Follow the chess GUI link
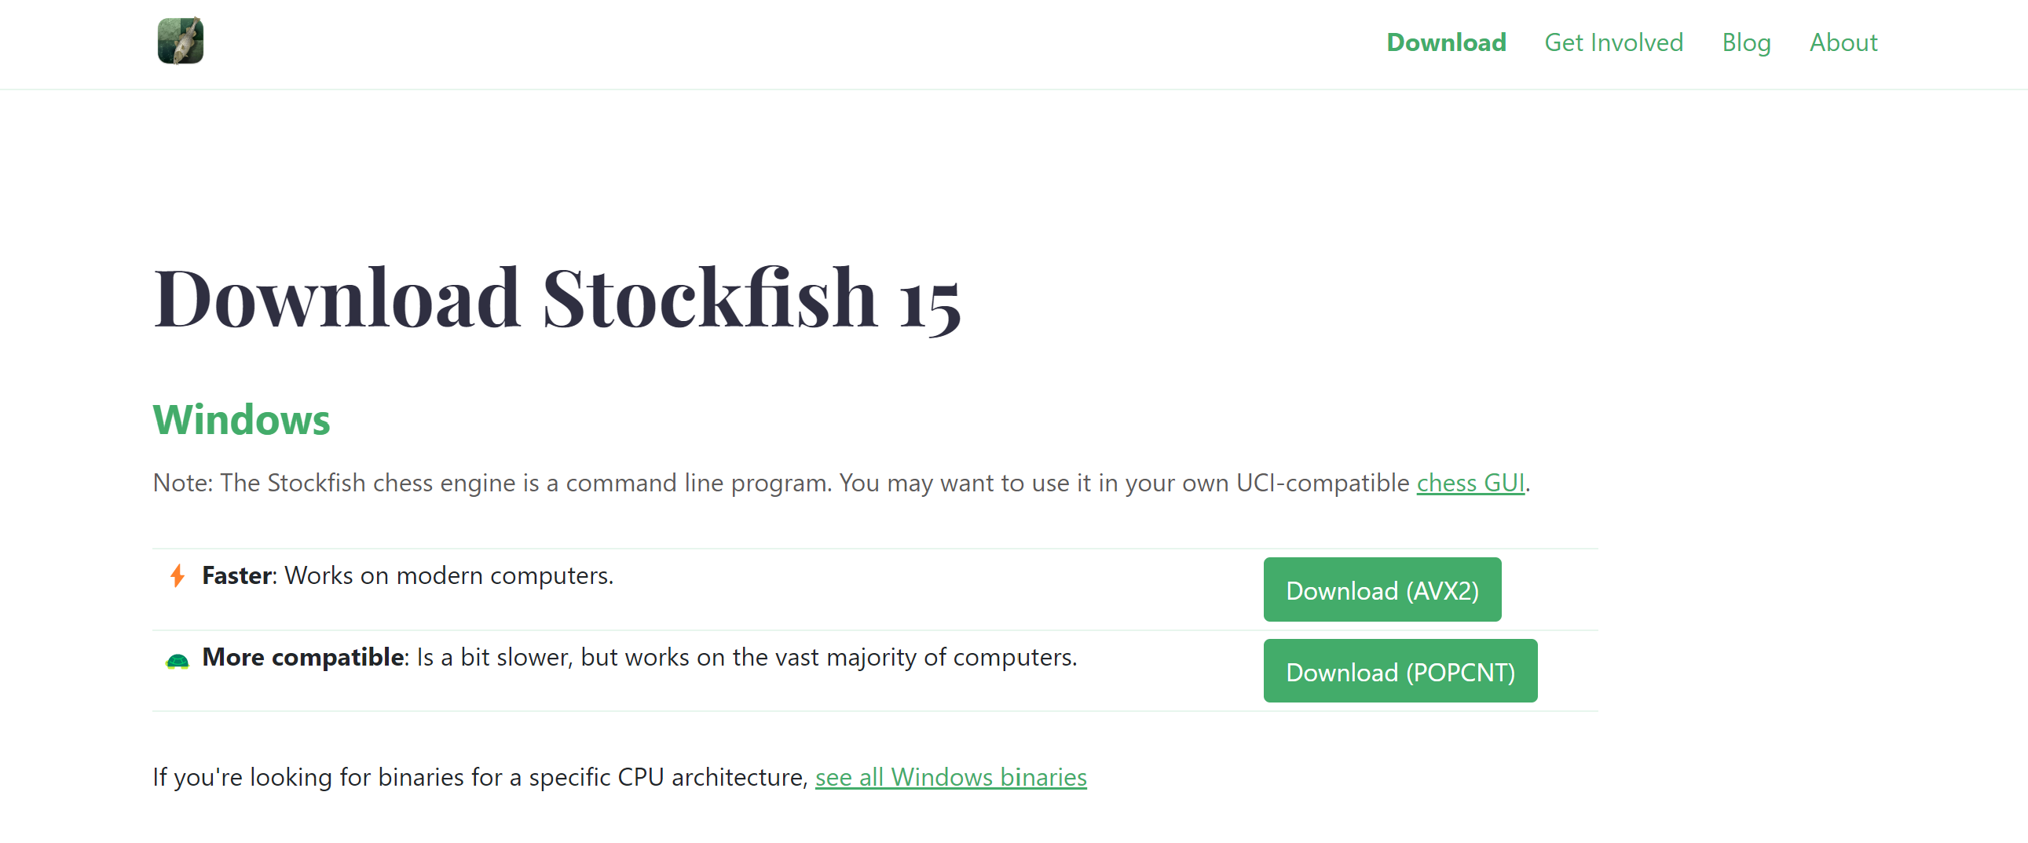Screen dimensions: 2028x843 point(1470,483)
